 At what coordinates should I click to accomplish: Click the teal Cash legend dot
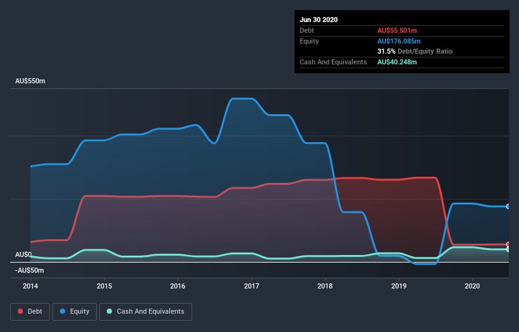109,311
